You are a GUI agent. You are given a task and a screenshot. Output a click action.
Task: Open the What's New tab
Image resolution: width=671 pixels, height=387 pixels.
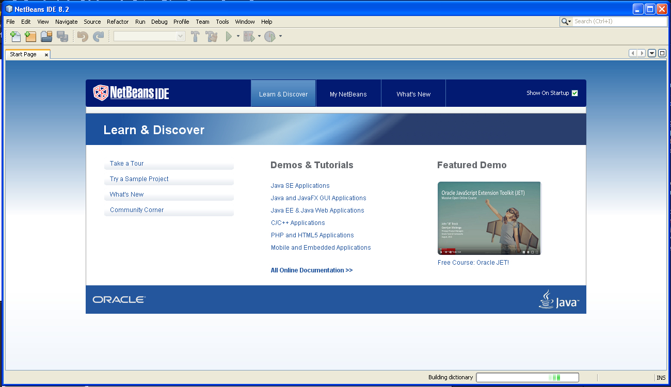(413, 94)
